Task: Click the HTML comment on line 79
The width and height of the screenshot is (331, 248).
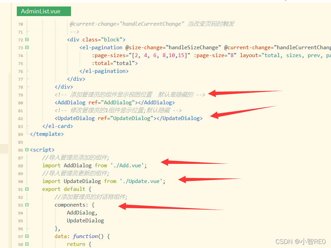Action: click(130, 95)
